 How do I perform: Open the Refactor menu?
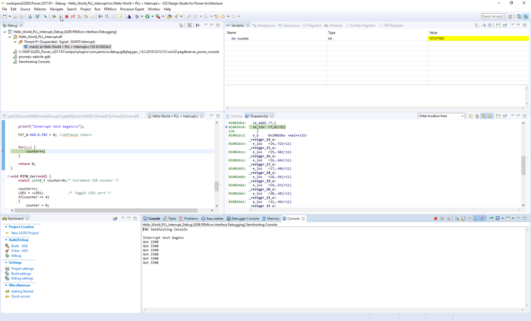(x=40, y=9)
